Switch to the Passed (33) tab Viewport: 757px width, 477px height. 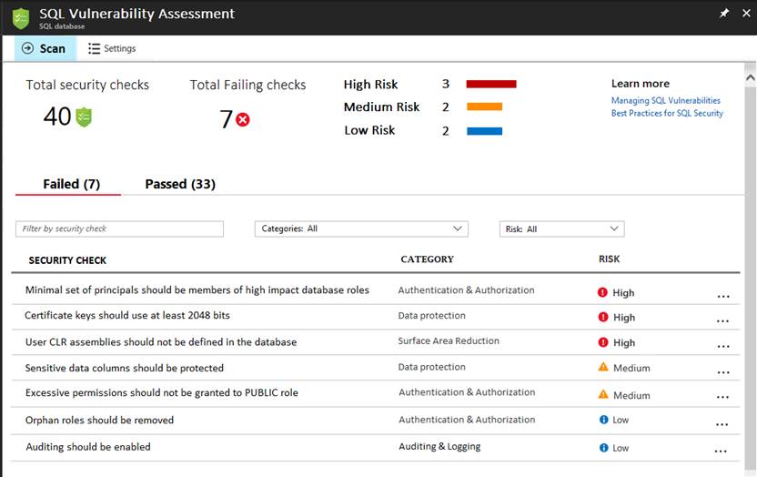pos(180,184)
